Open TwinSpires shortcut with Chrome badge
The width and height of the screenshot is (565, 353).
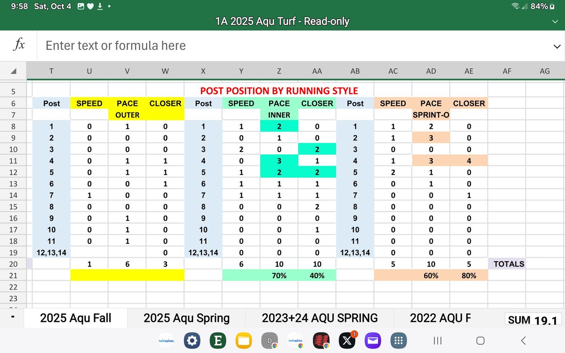(x=295, y=341)
